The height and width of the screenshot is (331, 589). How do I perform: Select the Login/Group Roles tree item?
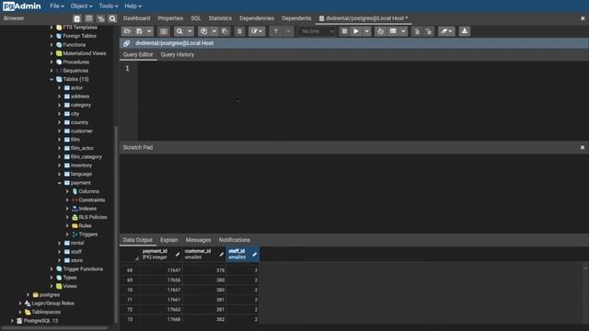point(52,303)
